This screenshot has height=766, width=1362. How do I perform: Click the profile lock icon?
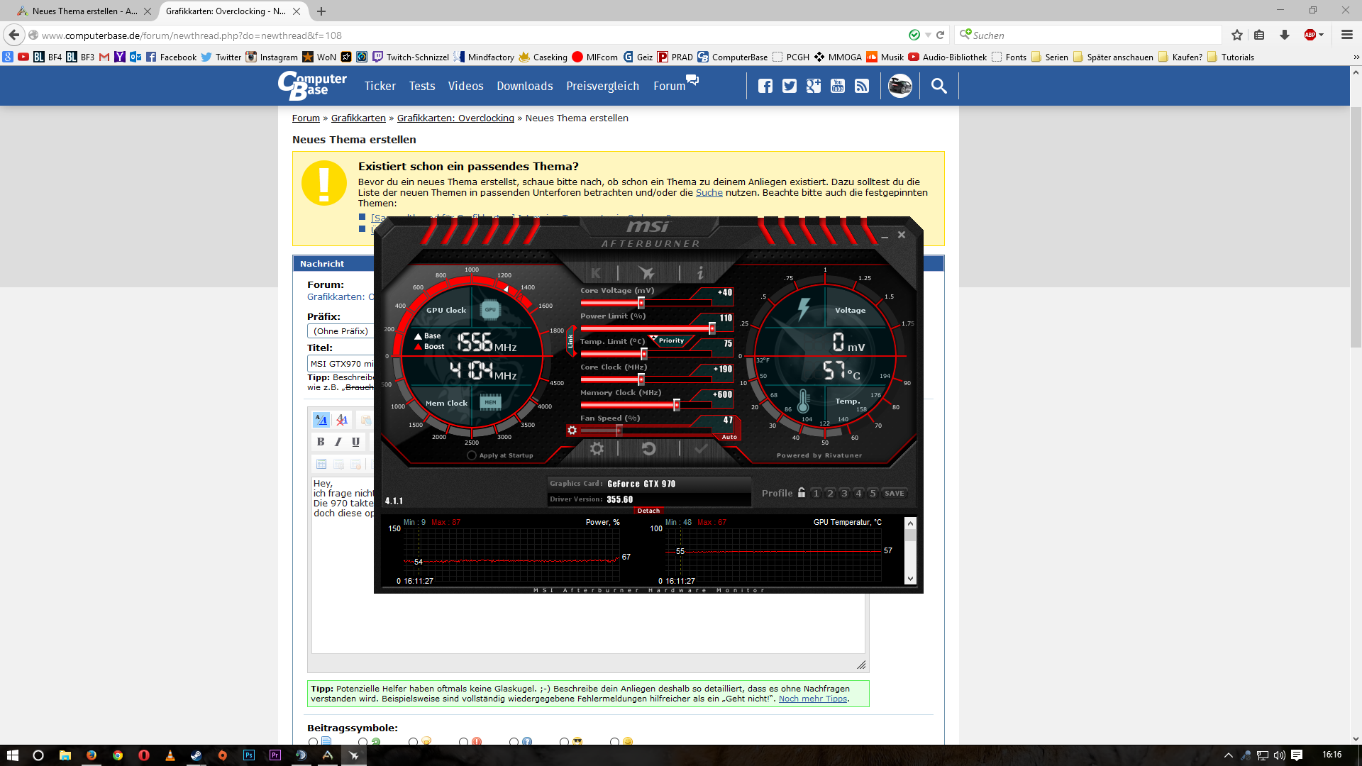click(x=802, y=493)
